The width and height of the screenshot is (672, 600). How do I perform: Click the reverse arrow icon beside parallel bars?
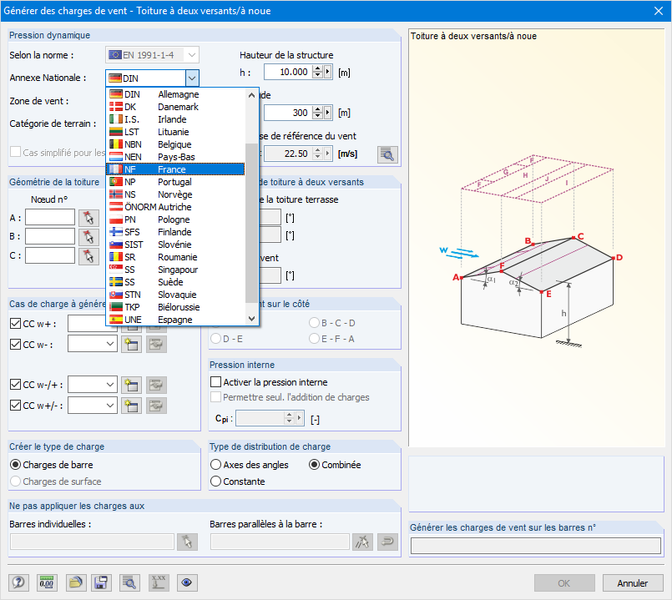coord(387,542)
